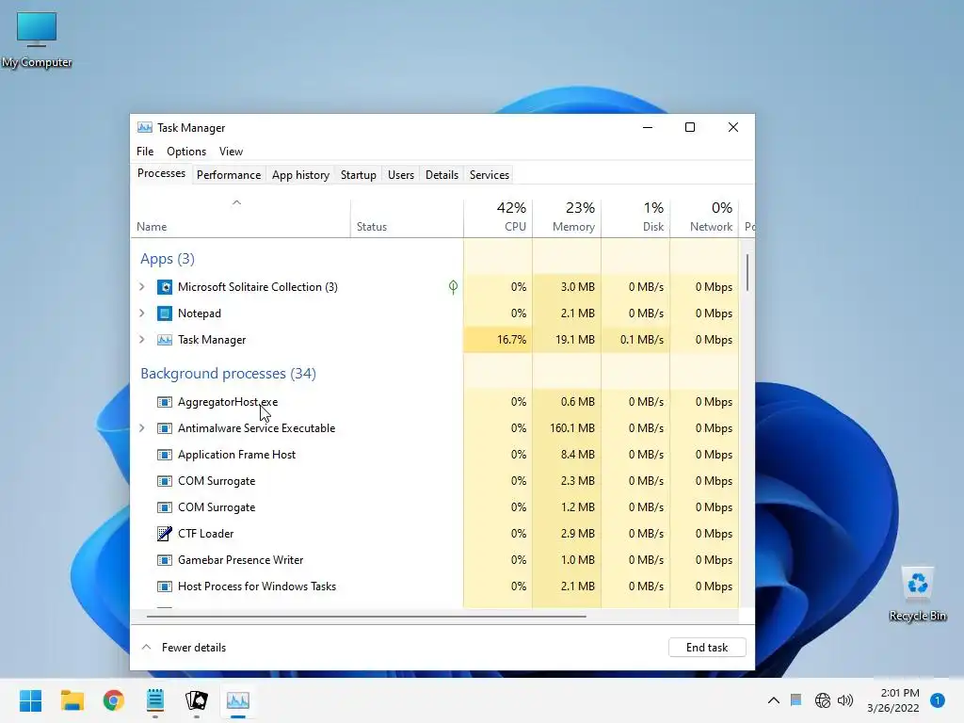Image resolution: width=964 pixels, height=723 pixels.
Task: Select the first COM Surrogate 2.3 MB row
Action: pyautogui.click(x=435, y=481)
